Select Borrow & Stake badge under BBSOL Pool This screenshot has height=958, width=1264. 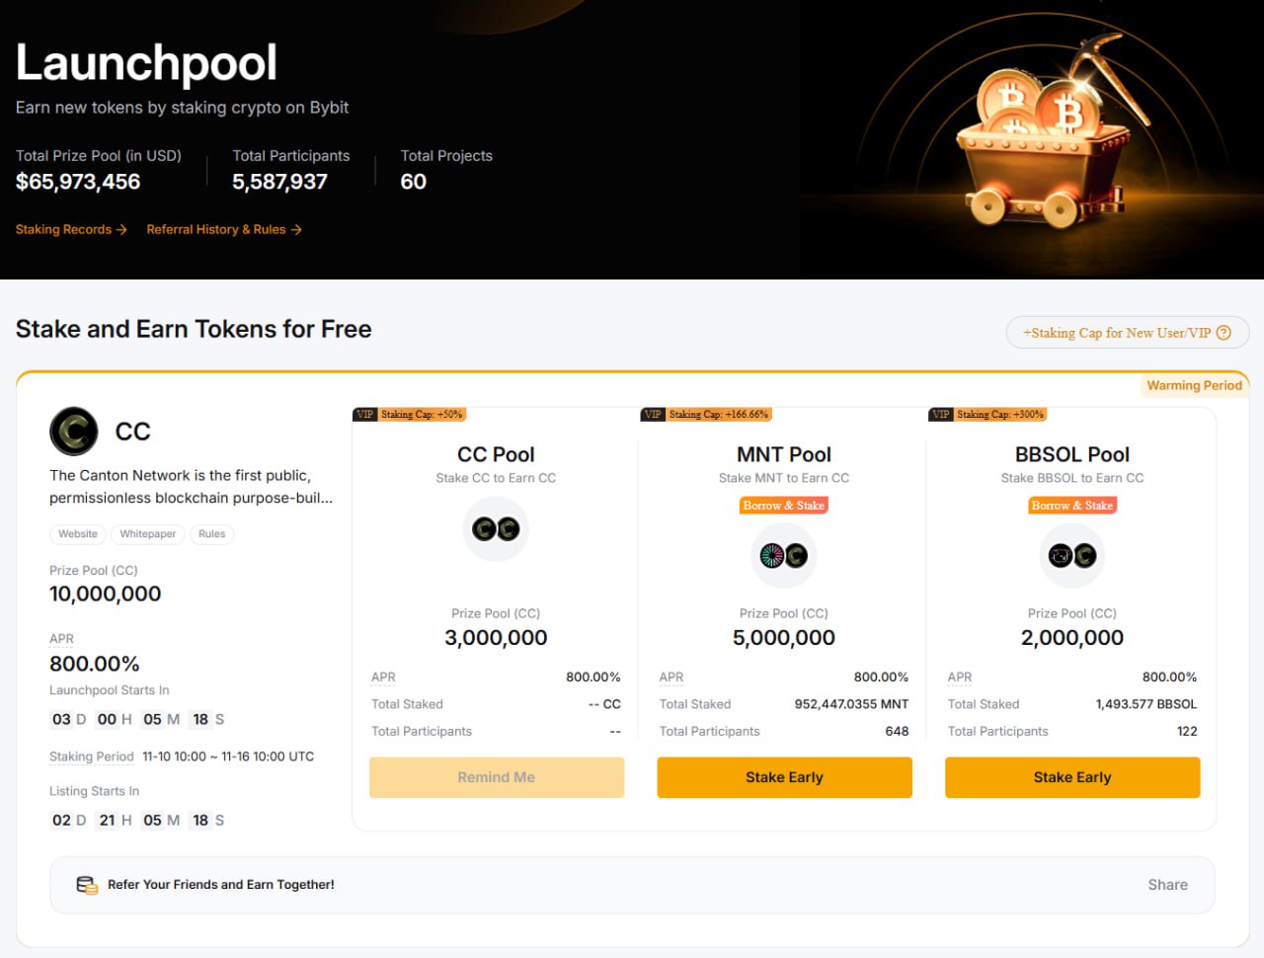(x=1072, y=506)
